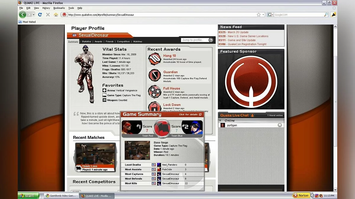The image size is (355, 199).
Task: Click the Full House award badge icon
Action: (154, 92)
